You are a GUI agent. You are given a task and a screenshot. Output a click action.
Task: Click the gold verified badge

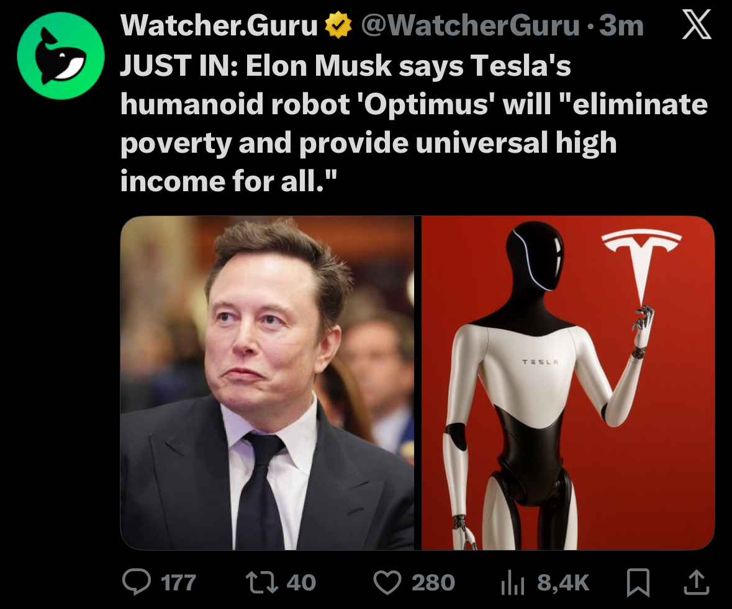[x=338, y=25]
